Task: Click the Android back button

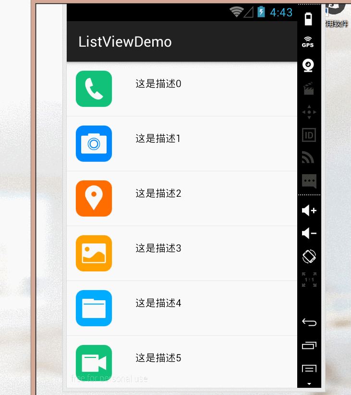Action: (x=309, y=322)
